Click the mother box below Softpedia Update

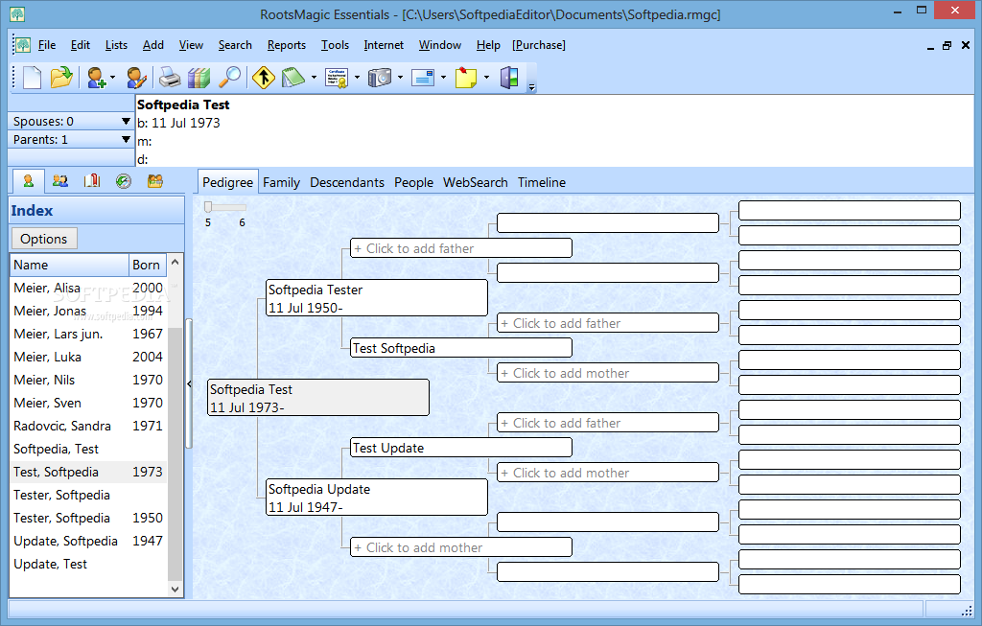click(x=461, y=547)
